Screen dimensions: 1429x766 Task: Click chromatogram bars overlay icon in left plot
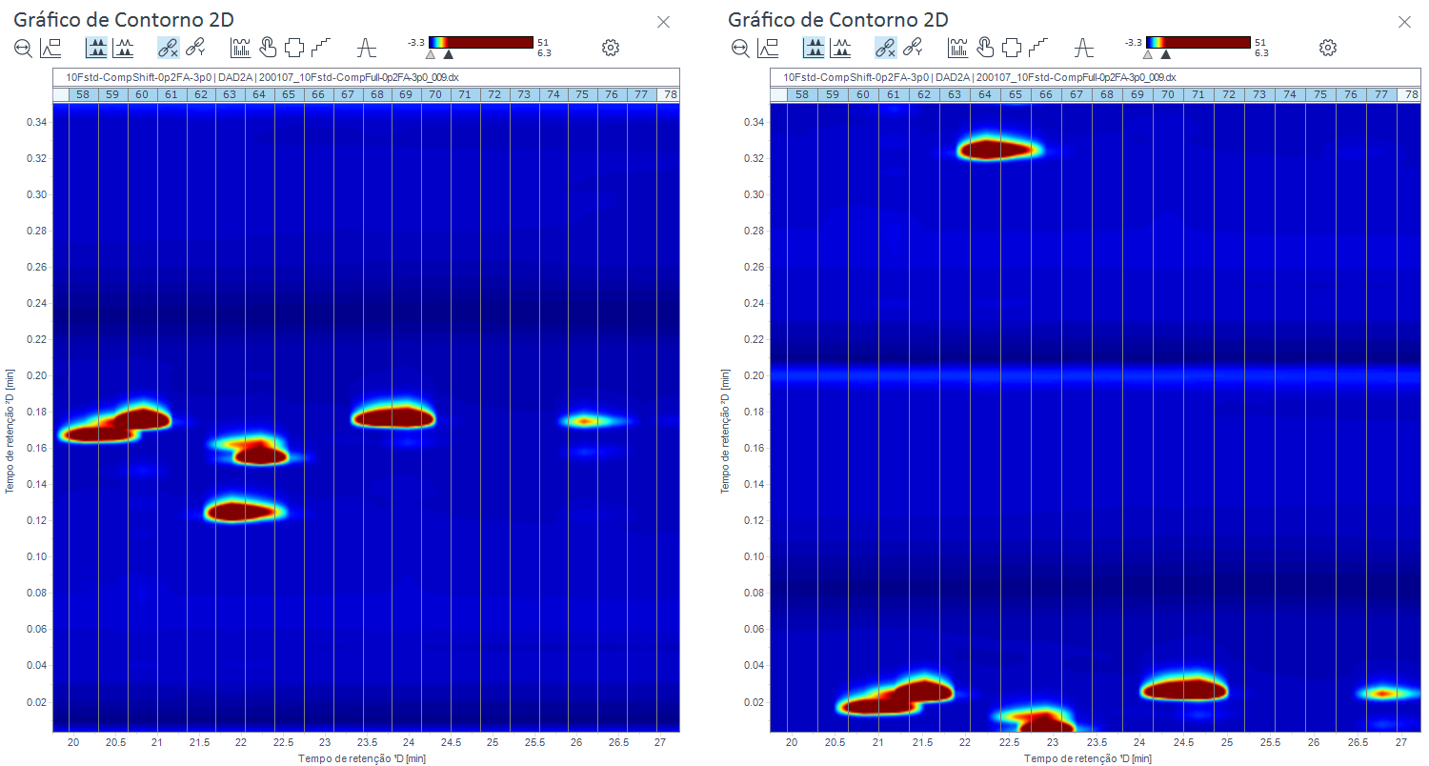tap(240, 47)
